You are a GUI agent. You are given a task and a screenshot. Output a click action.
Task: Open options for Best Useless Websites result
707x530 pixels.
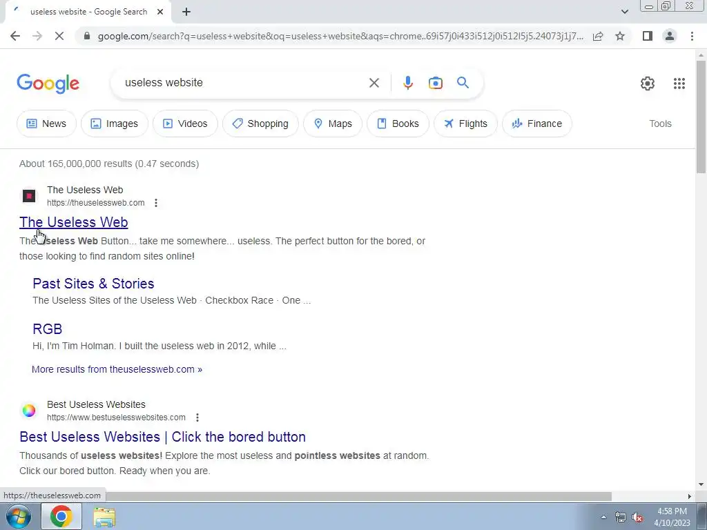(197, 418)
